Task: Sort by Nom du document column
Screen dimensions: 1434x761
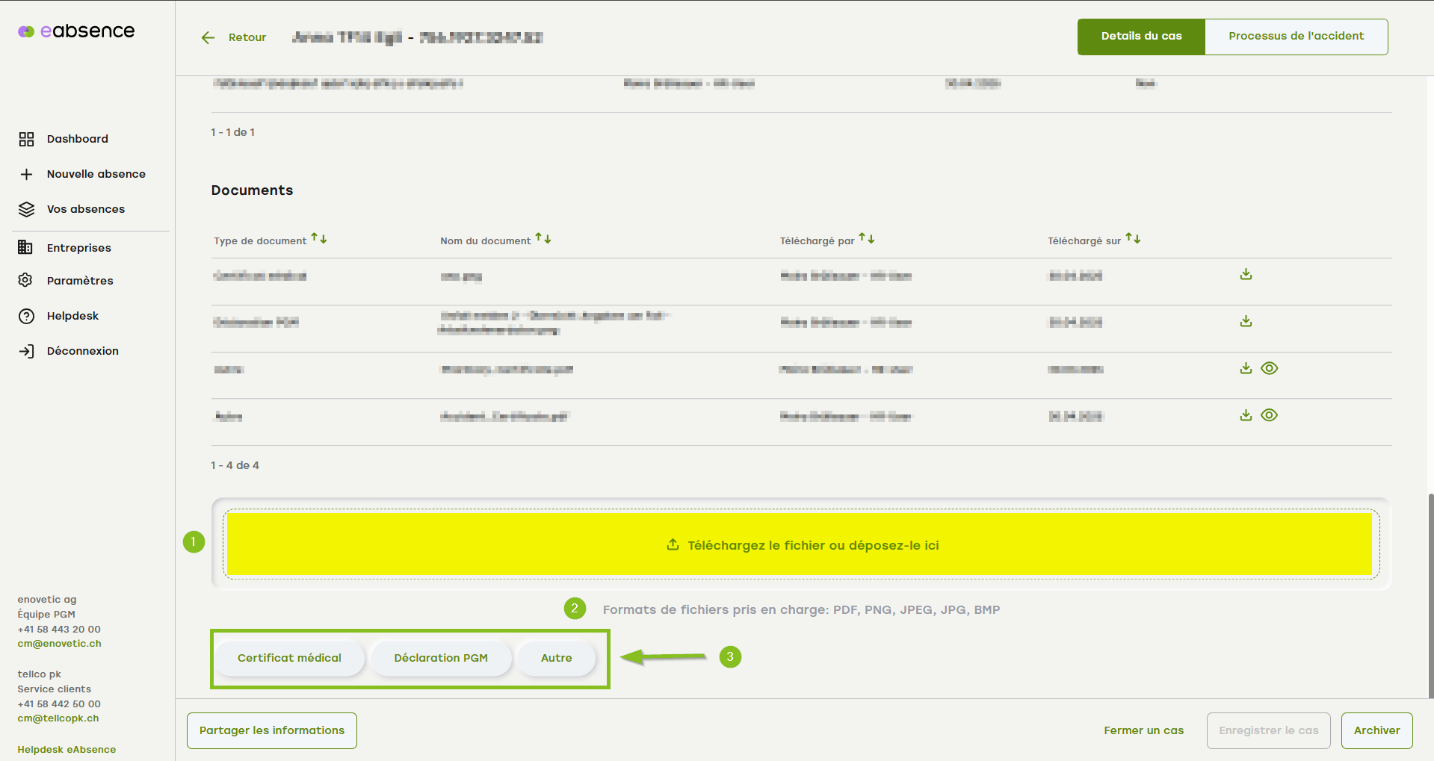Action: click(543, 239)
